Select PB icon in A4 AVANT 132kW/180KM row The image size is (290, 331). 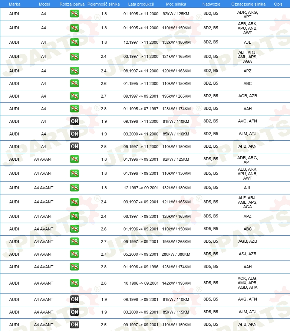coord(75,188)
